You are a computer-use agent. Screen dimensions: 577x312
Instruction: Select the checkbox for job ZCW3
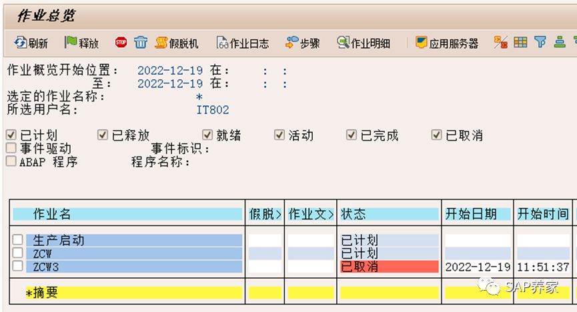click(x=17, y=265)
